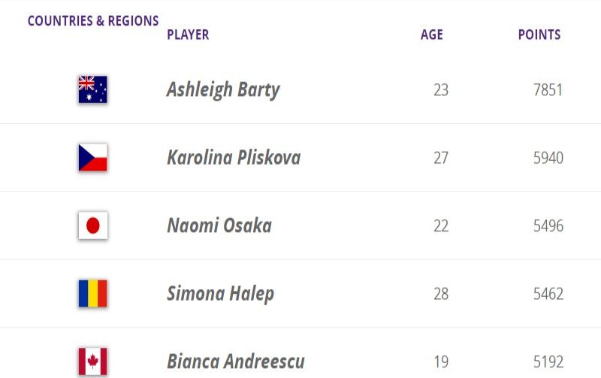Open Karolina Pliskova's player profile
This screenshot has width=601, height=378.
[x=234, y=158]
